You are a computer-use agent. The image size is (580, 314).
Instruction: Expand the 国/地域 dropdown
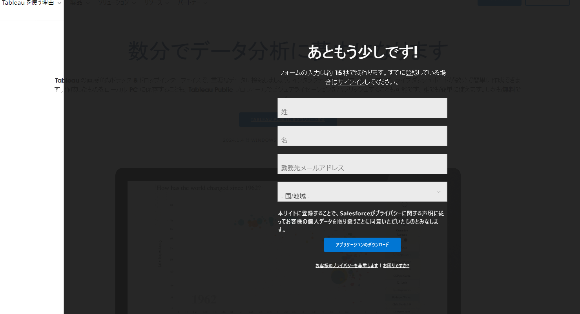pyautogui.click(x=362, y=192)
